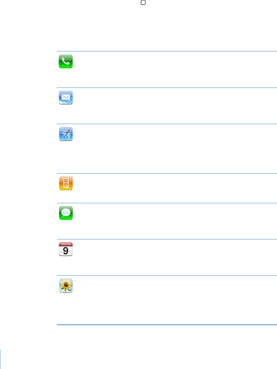Click the clouds at bottom of Mail icon
Viewport: 277px width, 369px height.
pos(66,102)
